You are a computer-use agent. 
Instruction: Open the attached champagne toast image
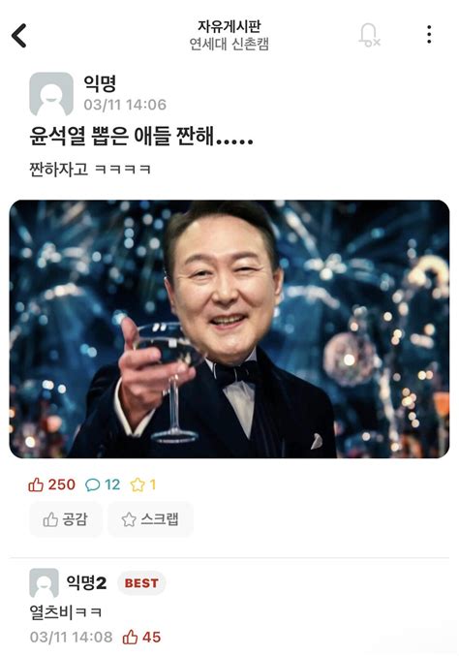tap(229, 328)
